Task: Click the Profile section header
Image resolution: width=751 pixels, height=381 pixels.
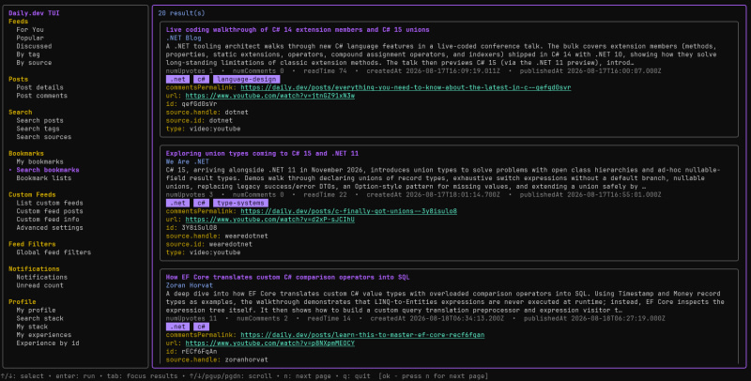Action: 22,302
